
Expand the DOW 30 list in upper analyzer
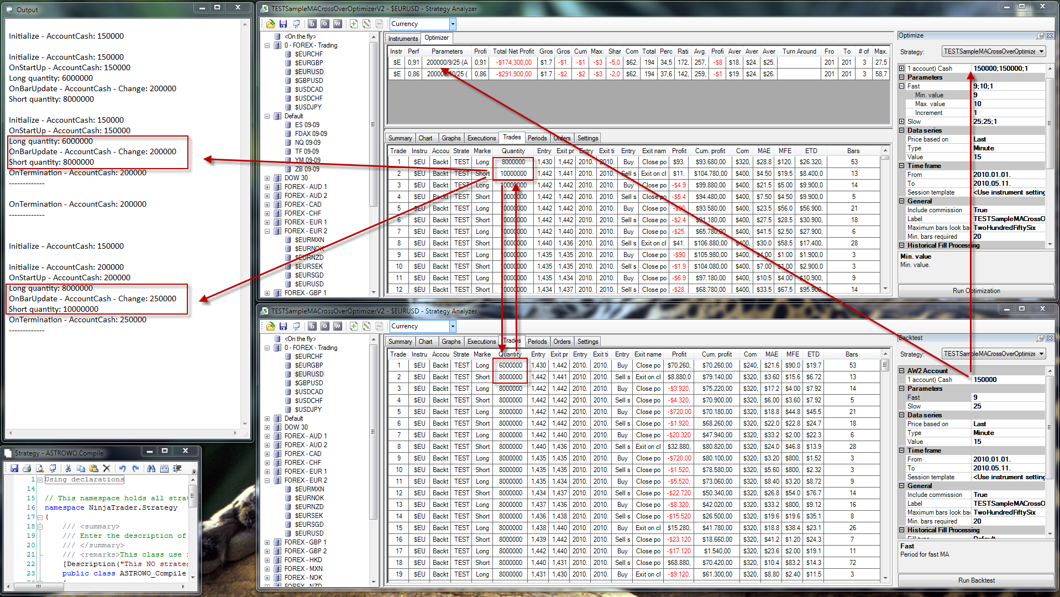point(267,178)
